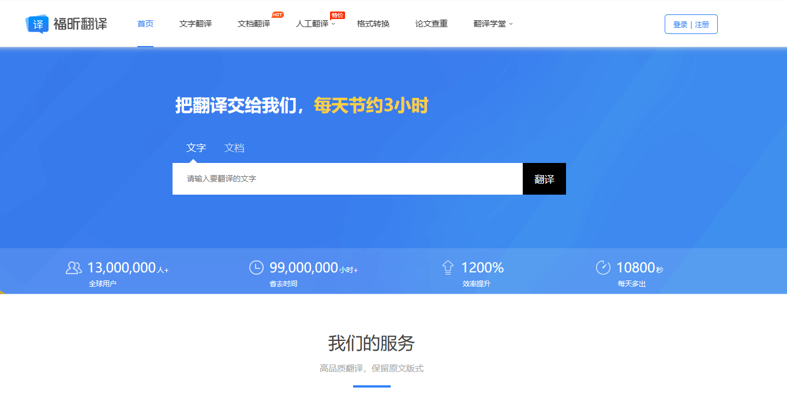Open 文档翻译 navigation item

pos(254,24)
